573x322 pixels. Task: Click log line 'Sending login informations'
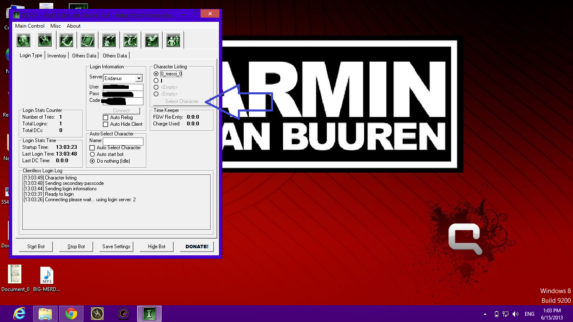pyautogui.click(x=60, y=189)
